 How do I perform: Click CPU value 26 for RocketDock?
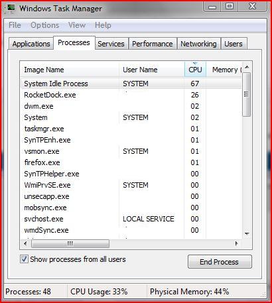point(195,95)
